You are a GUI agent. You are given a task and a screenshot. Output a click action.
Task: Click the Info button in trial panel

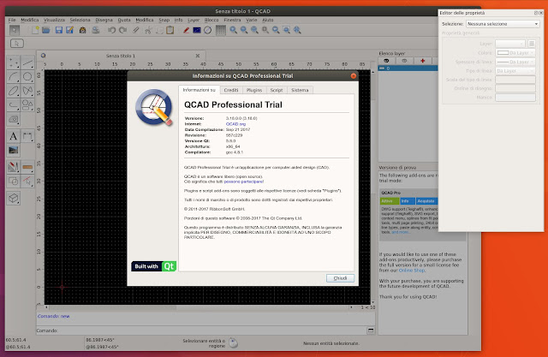tap(407, 201)
